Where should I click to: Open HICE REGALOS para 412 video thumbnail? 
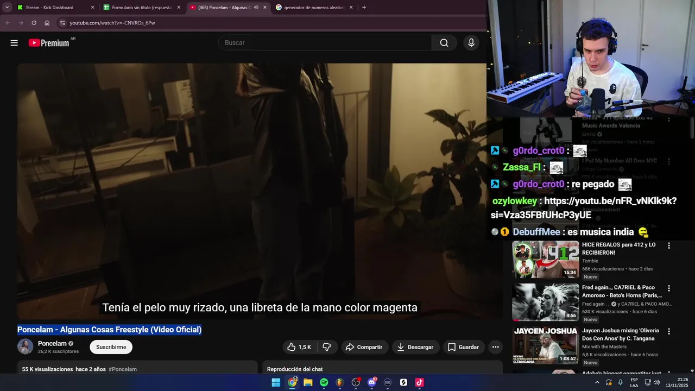pos(545,260)
